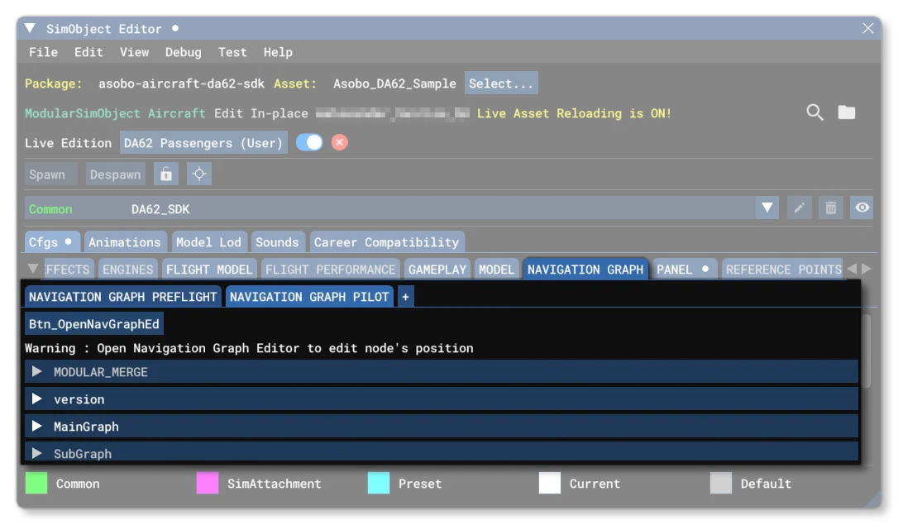Image resolution: width=898 pixels, height=525 pixels.
Task: Click the pencil edit icon for DA62_SDK
Action: click(800, 208)
